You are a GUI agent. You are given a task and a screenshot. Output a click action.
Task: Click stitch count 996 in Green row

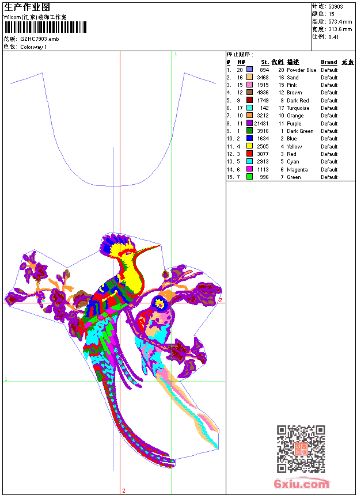[x=264, y=177]
